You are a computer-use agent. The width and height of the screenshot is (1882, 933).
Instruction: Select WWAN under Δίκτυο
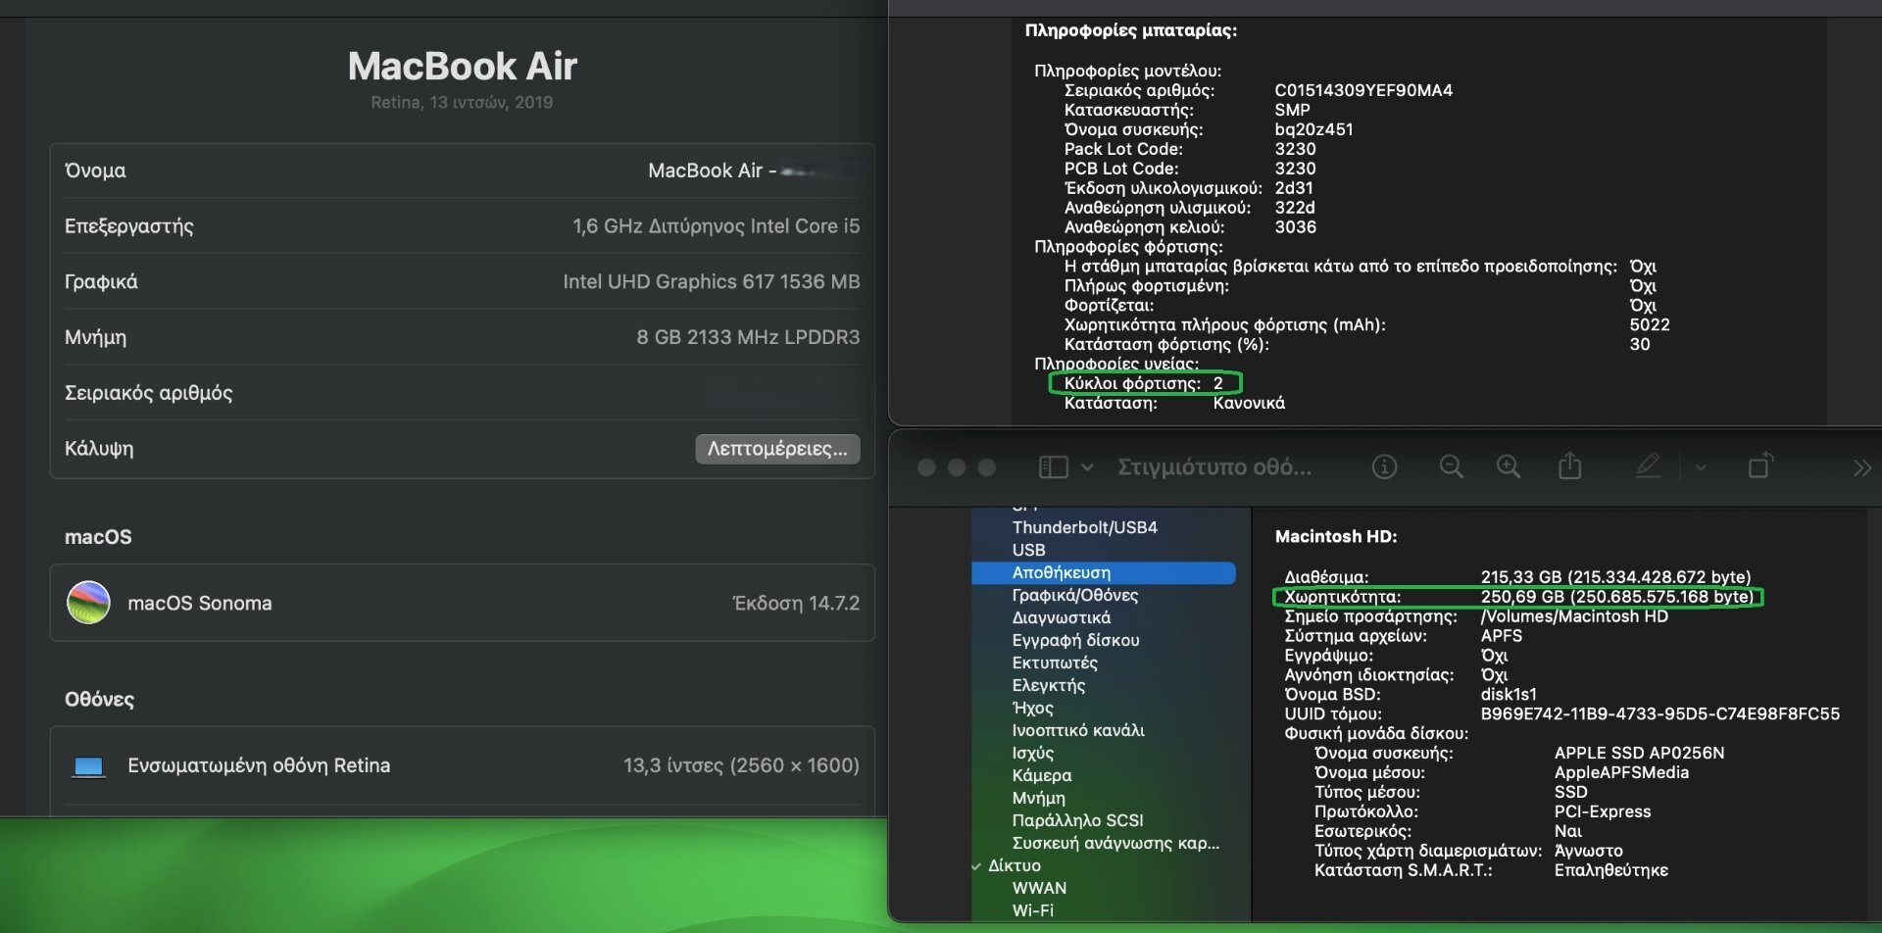tap(1039, 888)
